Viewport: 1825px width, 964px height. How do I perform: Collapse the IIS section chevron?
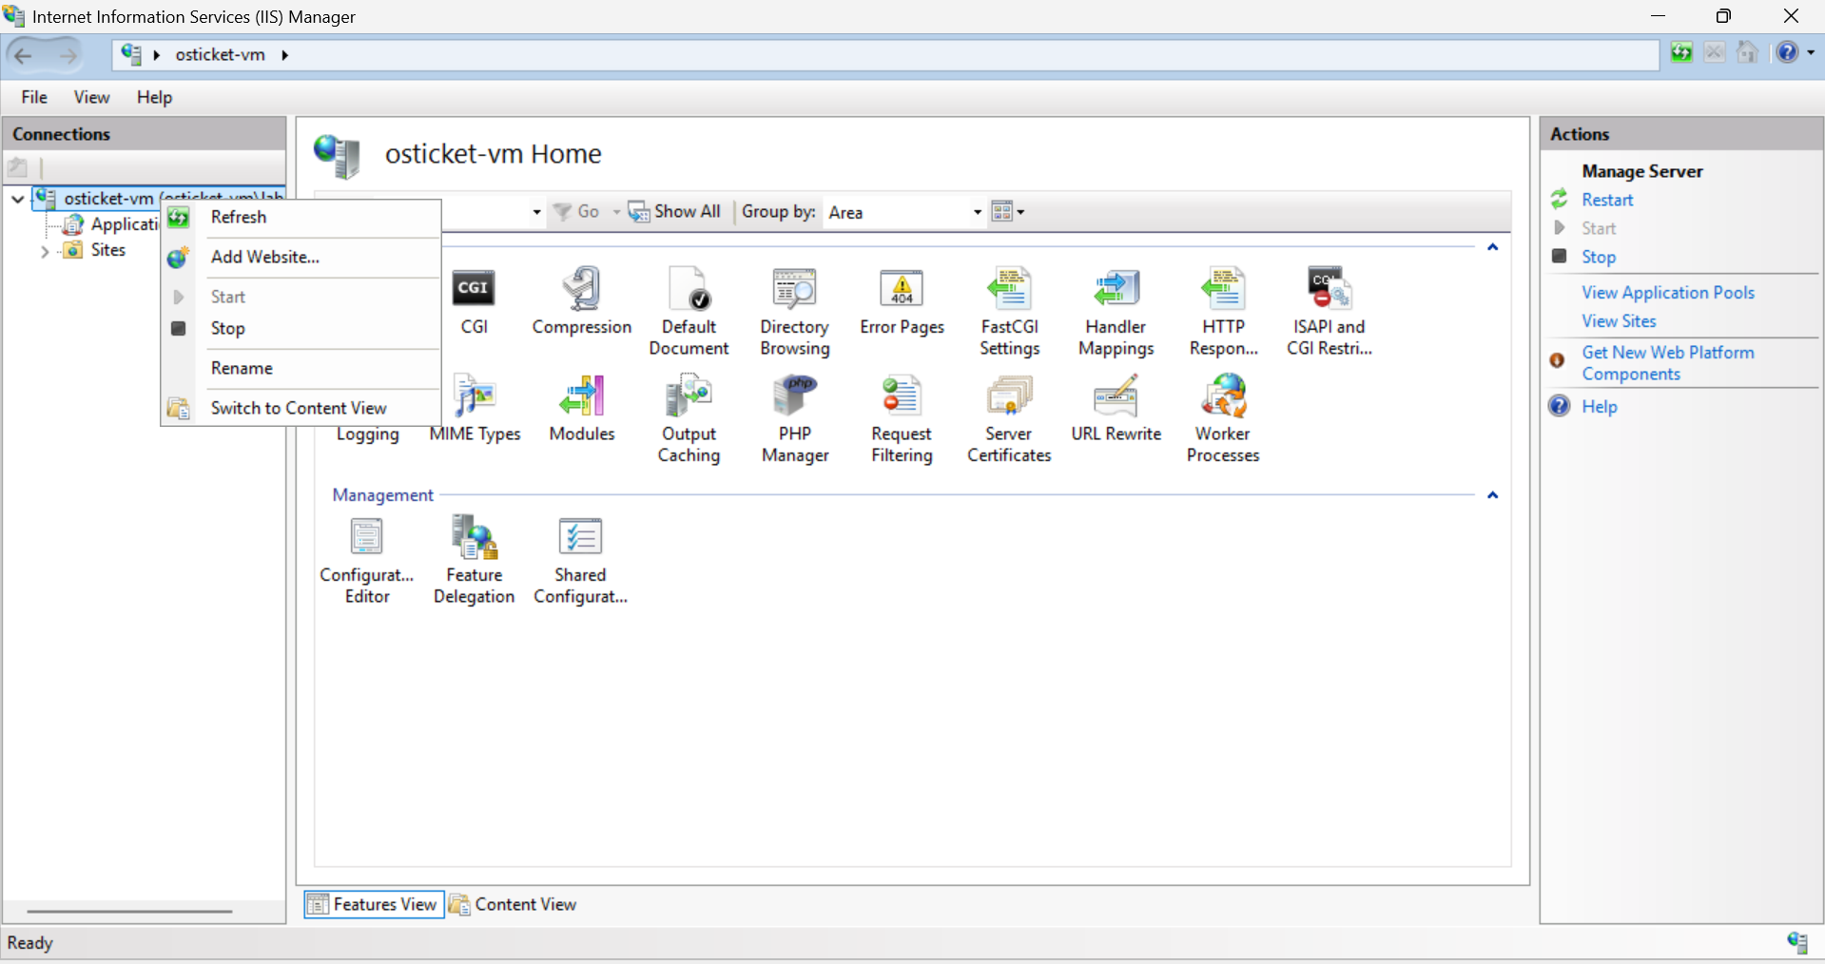(x=1492, y=247)
